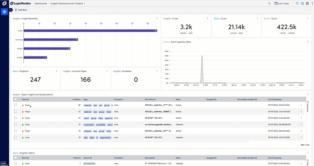Open row actions for 06:21:01 insight

[301, 131]
